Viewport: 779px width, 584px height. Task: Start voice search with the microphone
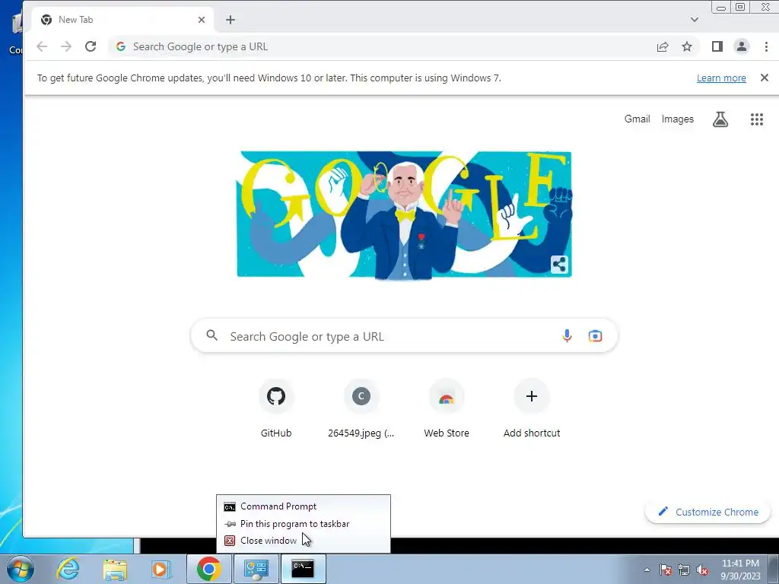pyautogui.click(x=566, y=336)
